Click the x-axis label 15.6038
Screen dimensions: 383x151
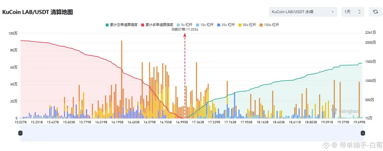[x=69, y=122]
